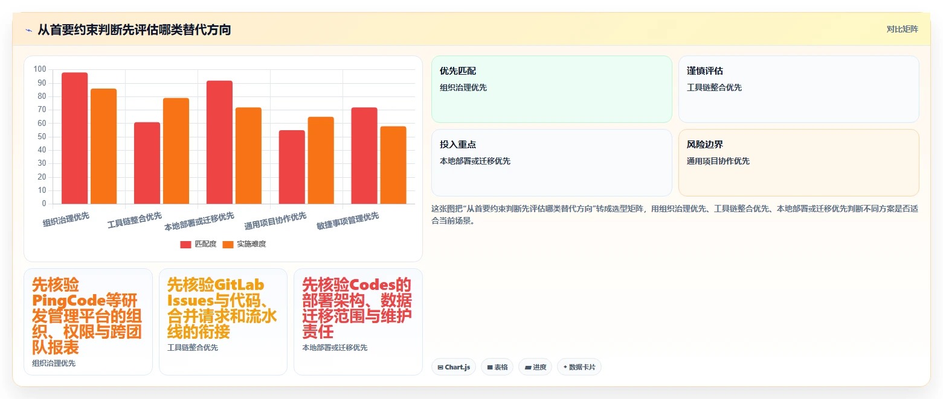Click the 表格 chip
Viewport: 943px width, 399px height.
(497, 367)
